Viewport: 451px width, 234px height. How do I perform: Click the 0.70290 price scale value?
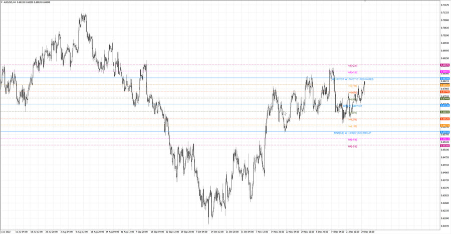tap(444, 35)
